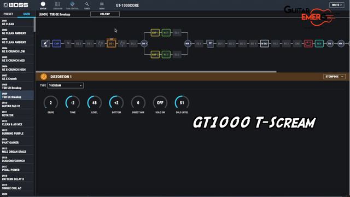Select the red send/return loop block
Screen dimensions: 350x197
point(308,44)
